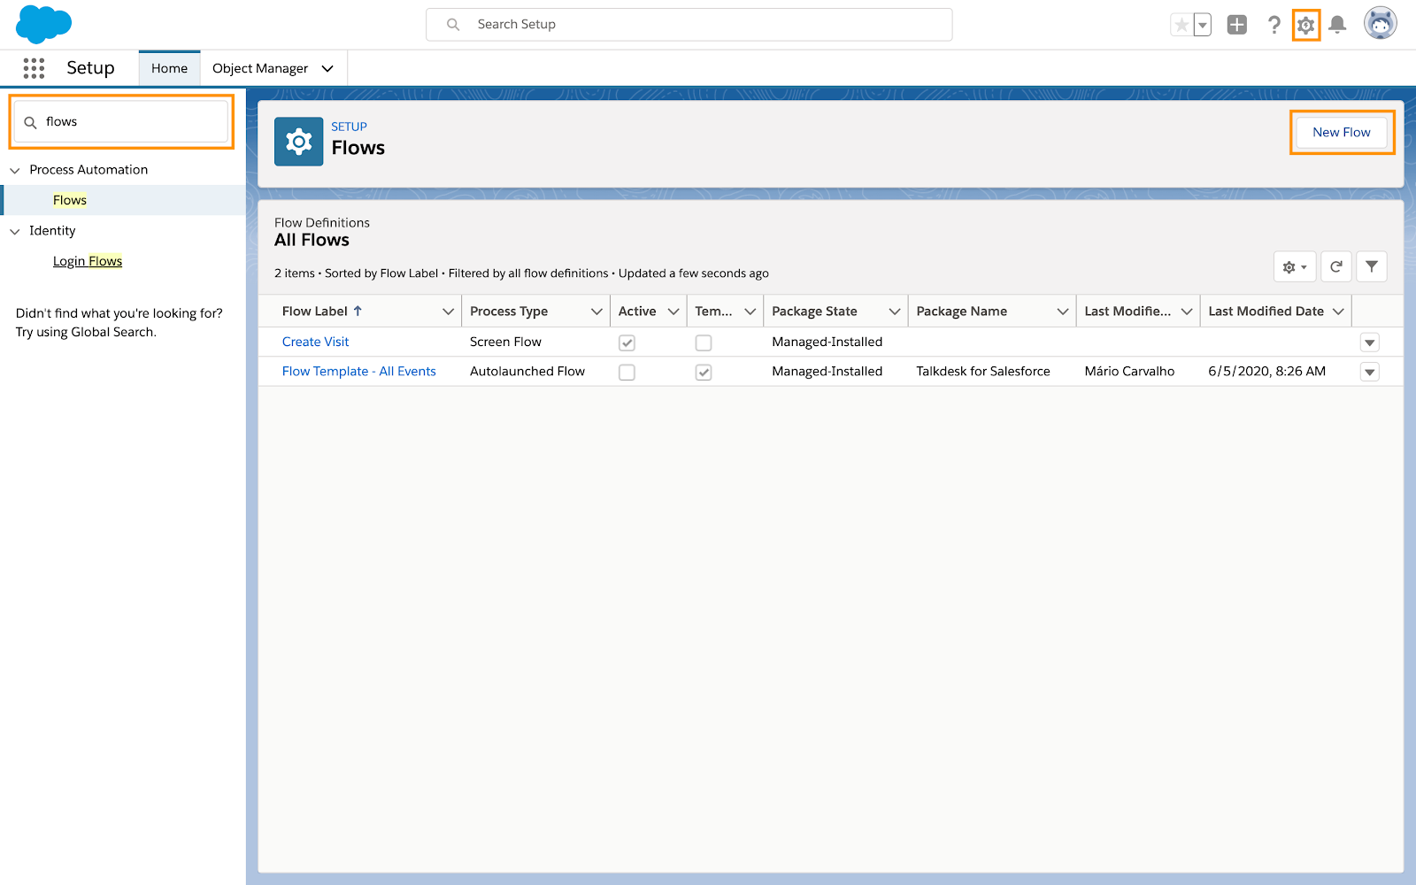Screen dimensions: 1416x885
Task: Click the New Flow button
Action: tap(1342, 132)
